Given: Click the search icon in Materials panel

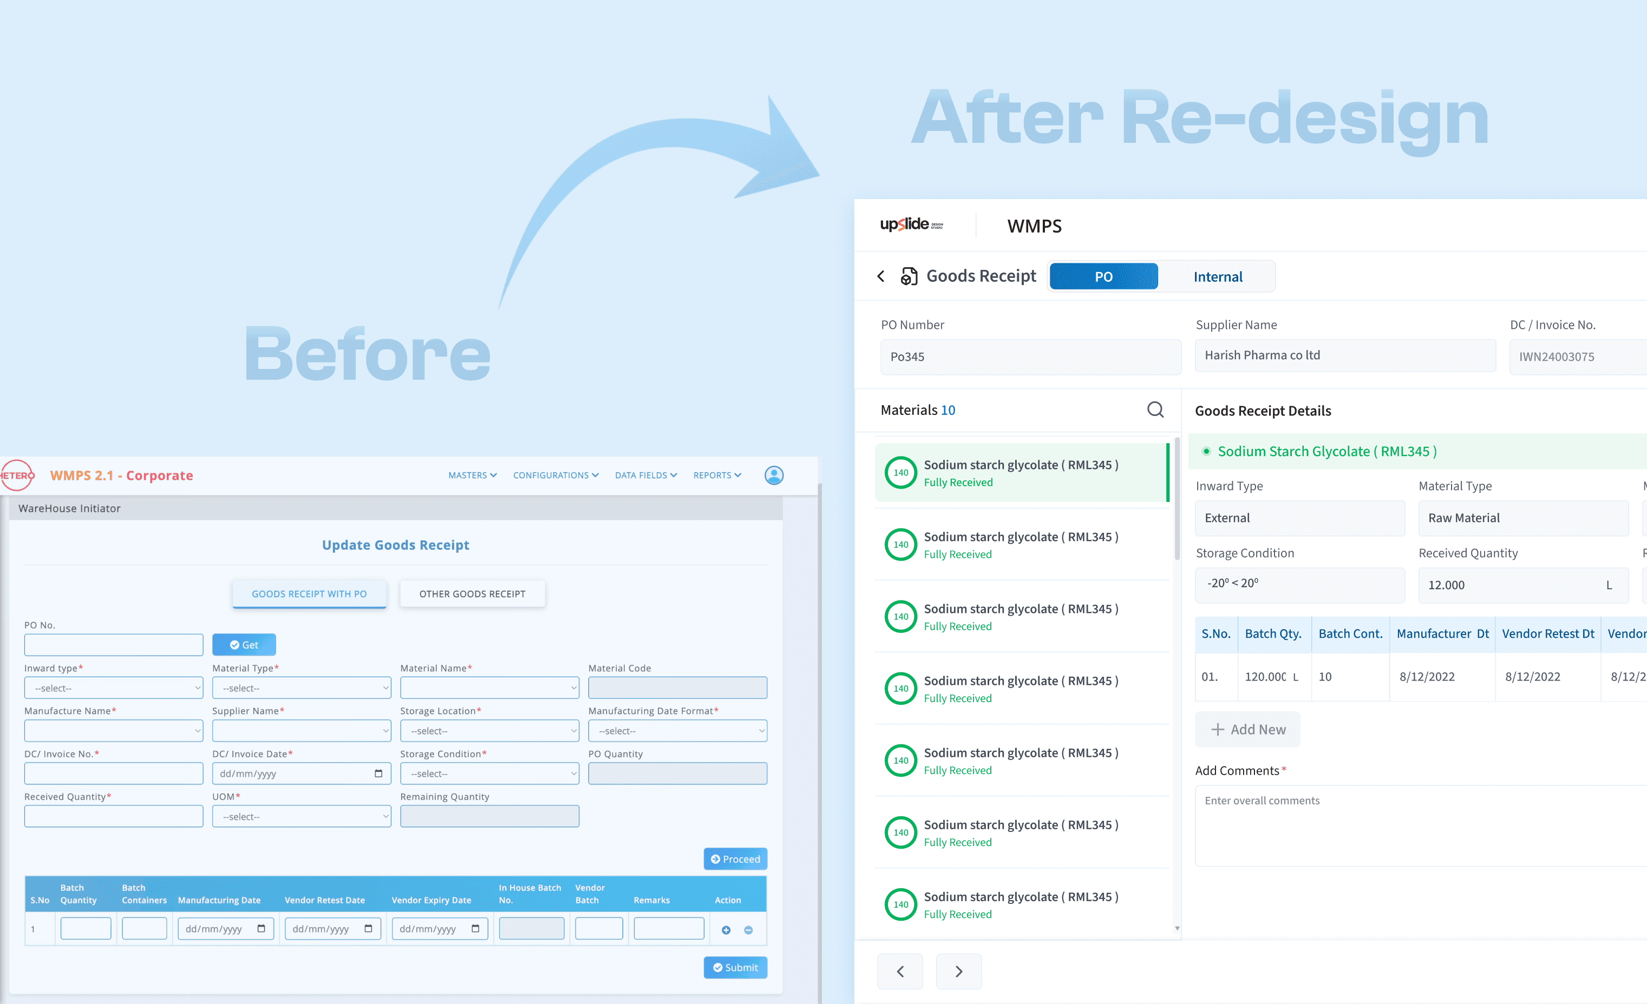Looking at the screenshot, I should [1155, 409].
